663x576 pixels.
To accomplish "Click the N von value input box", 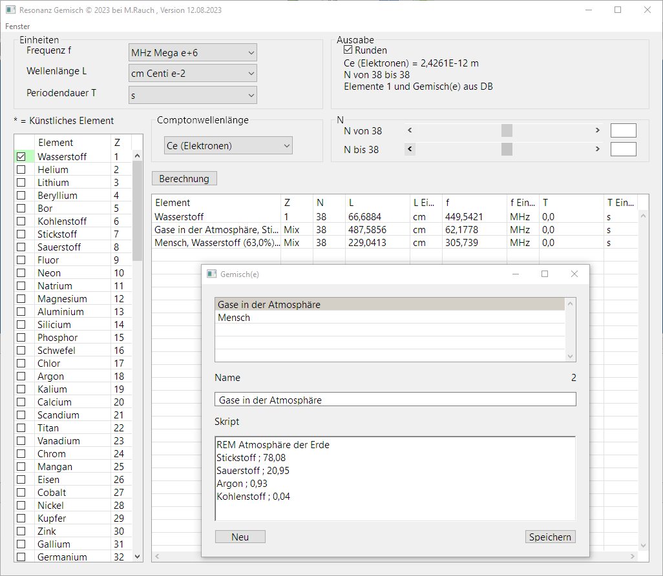I will (x=623, y=130).
